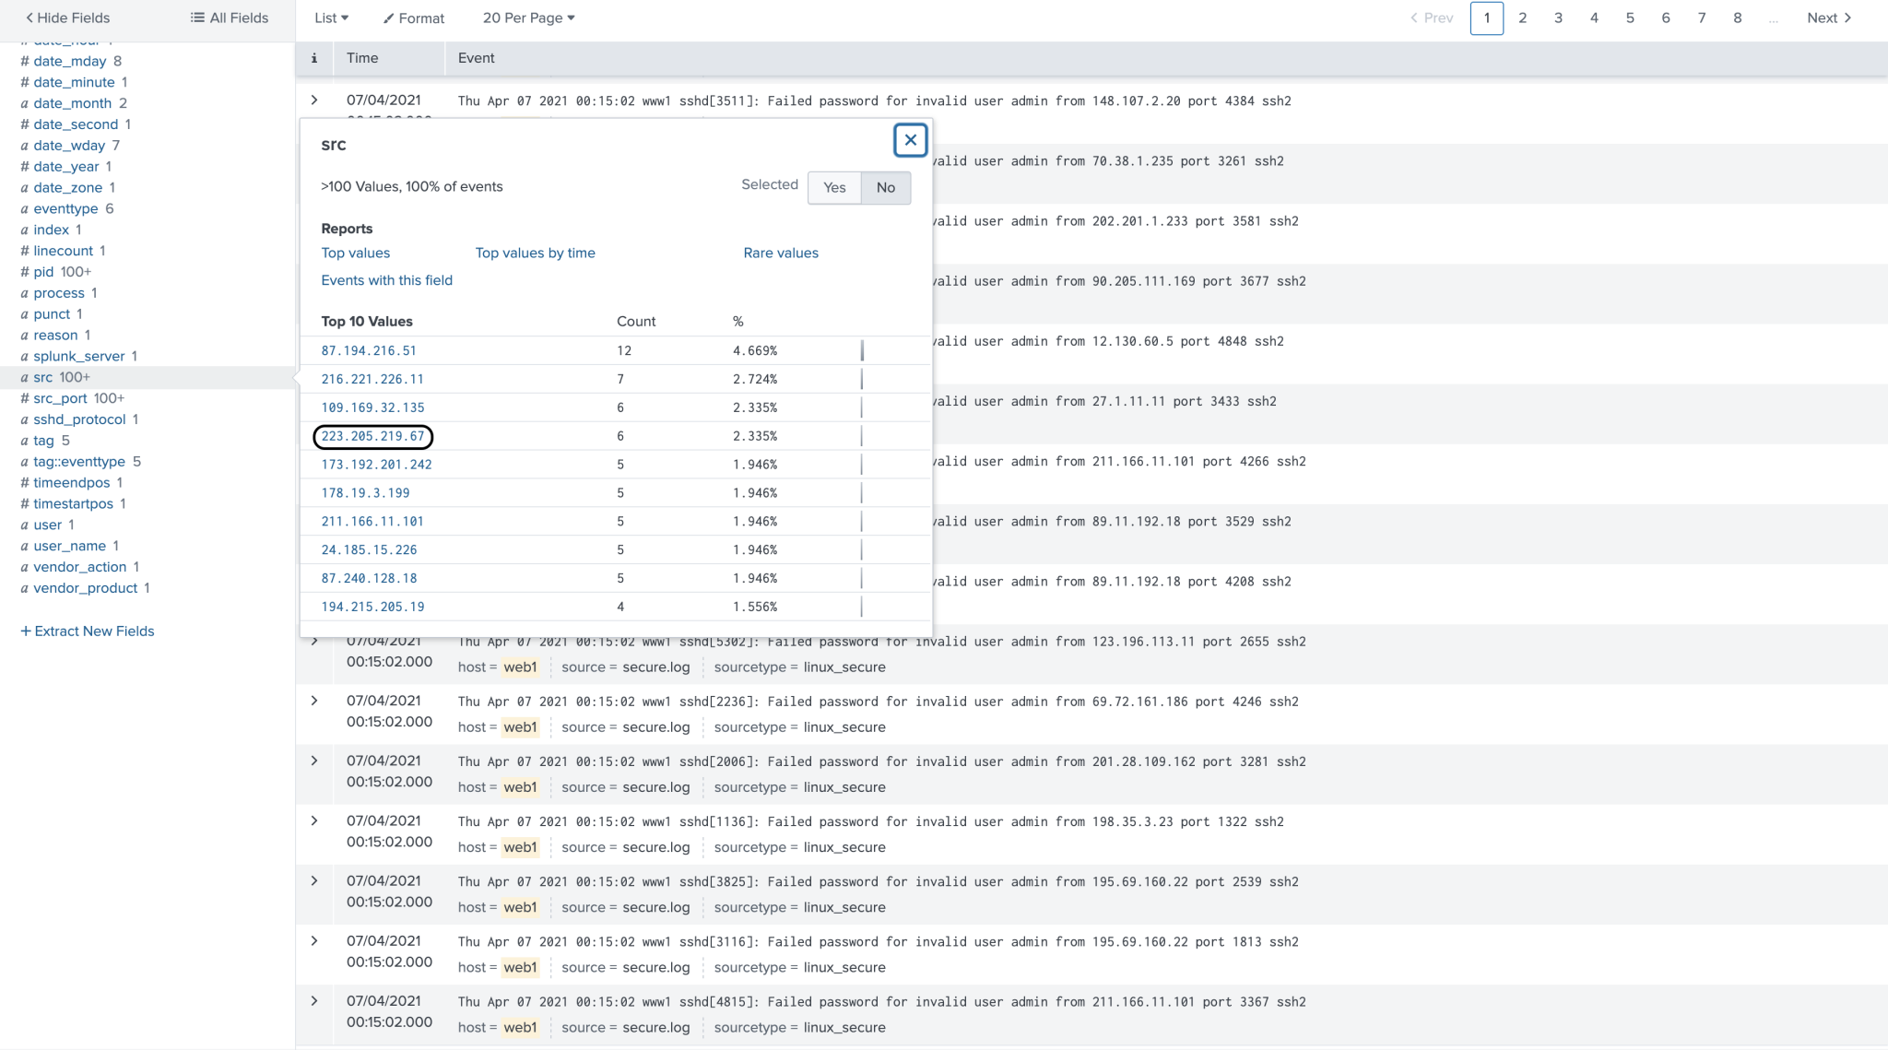The width and height of the screenshot is (1888, 1050).
Task: Click the '#' type icon beside pid field
Action: tap(24, 271)
